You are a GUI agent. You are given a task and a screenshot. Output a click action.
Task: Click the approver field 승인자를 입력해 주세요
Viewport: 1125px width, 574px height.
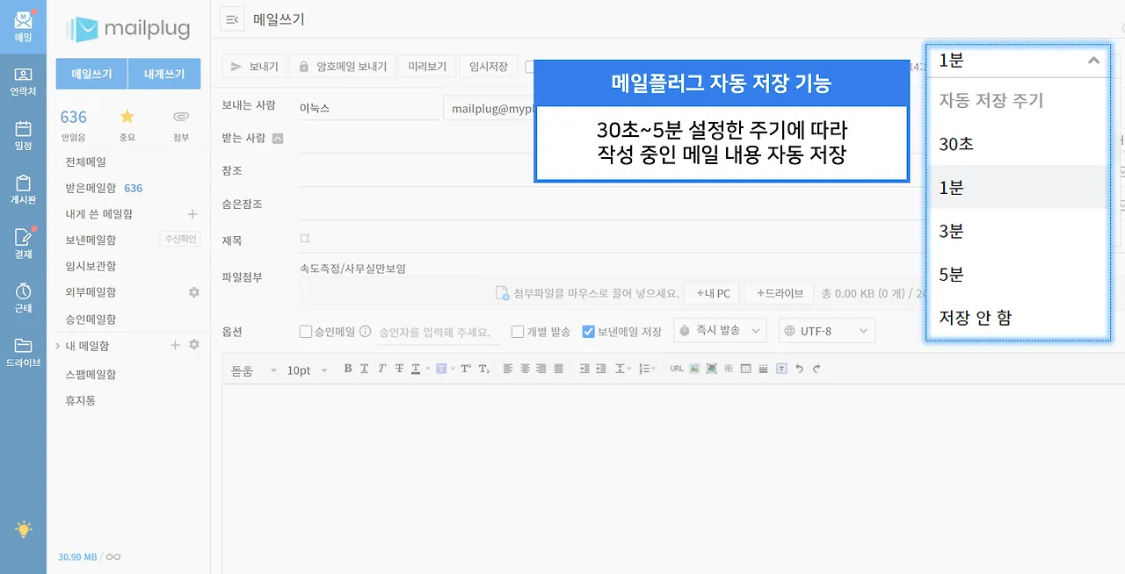click(438, 333)
